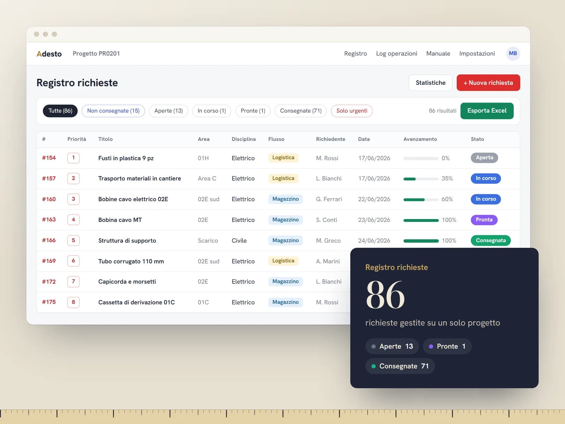
Task: Go to Log operazioni
Action: [x=396, y=53]
